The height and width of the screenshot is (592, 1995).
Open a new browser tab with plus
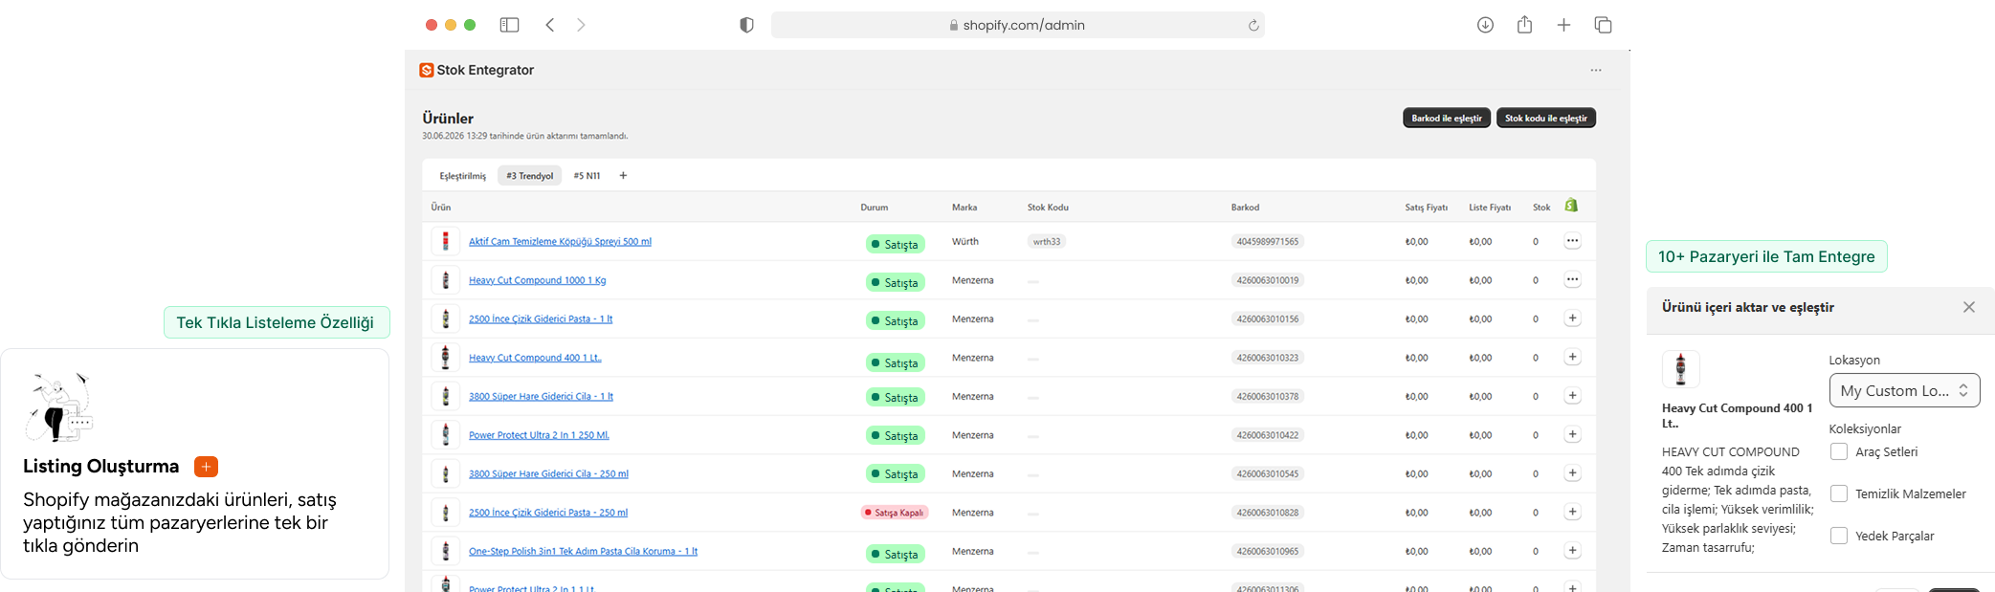pos(1563,25)
